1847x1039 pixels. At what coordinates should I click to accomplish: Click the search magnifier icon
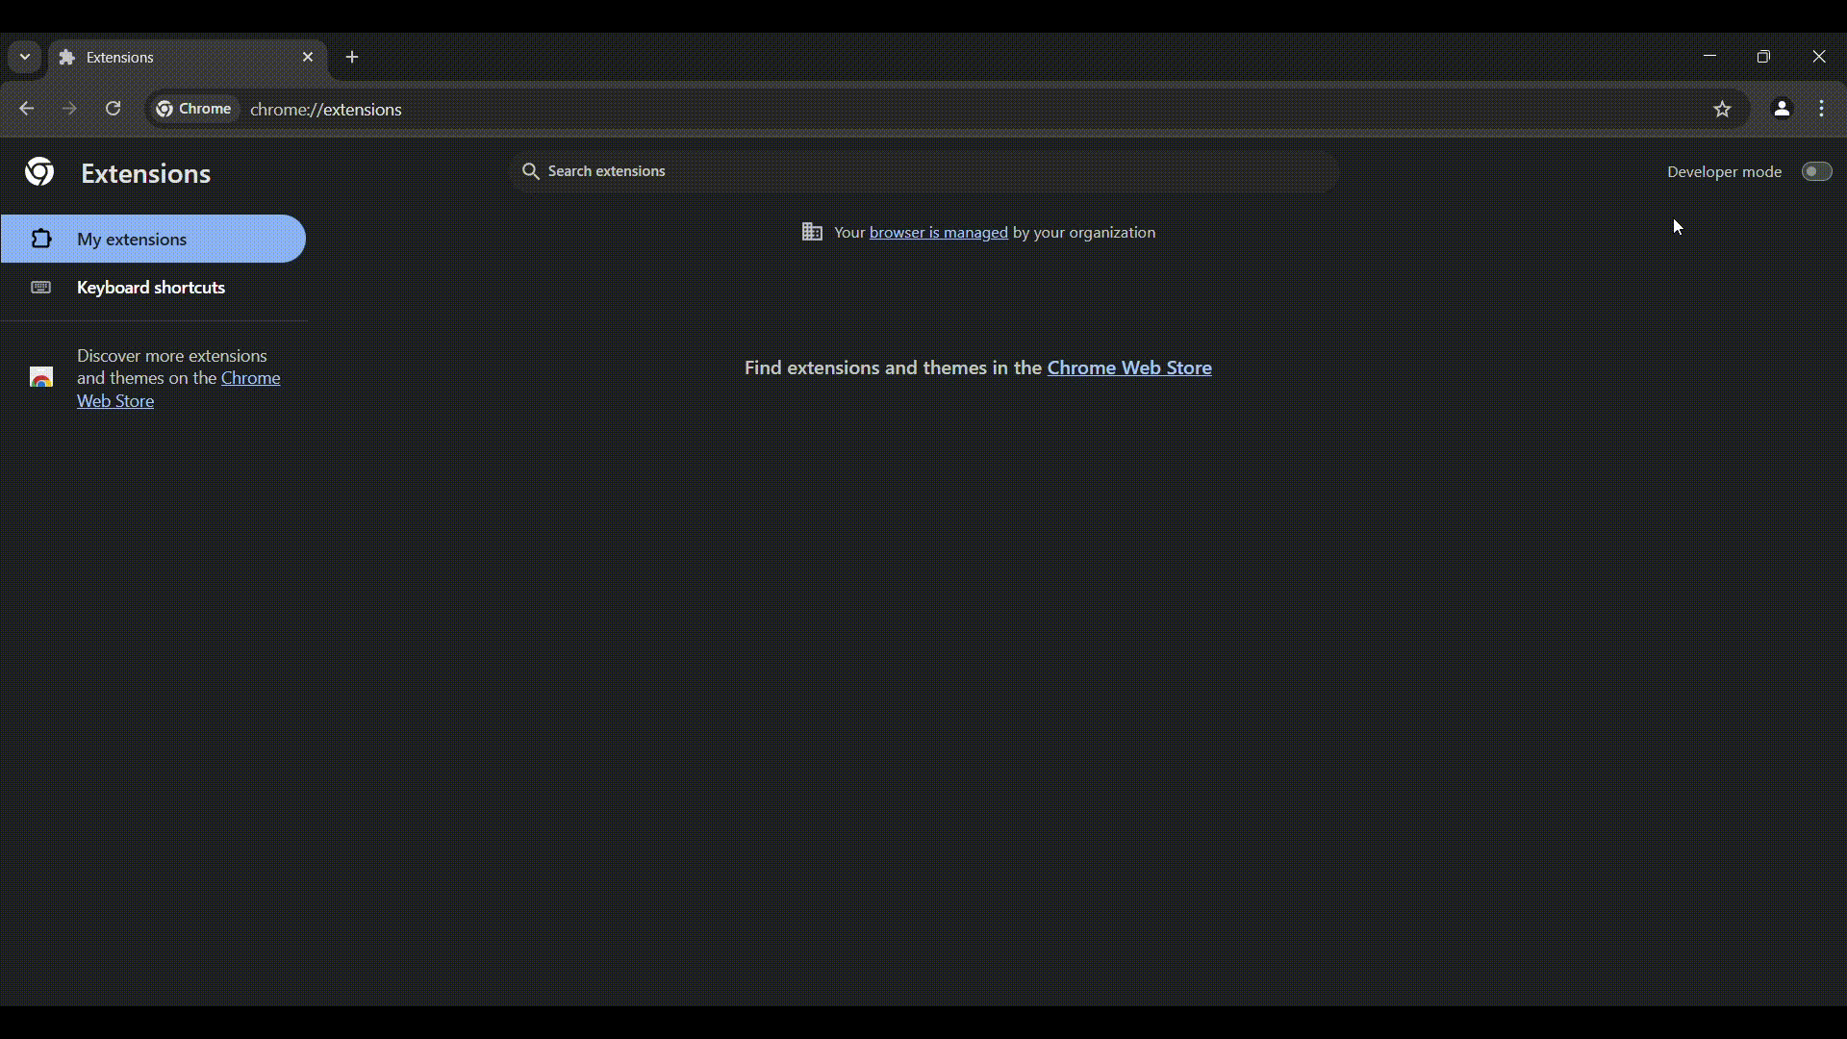tap(530, 171)
